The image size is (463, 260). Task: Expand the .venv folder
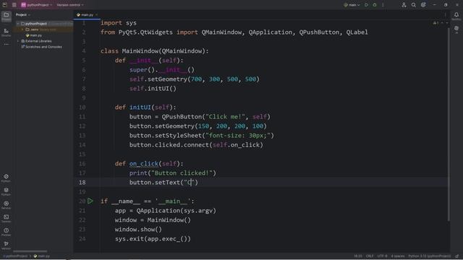point(22,30)
